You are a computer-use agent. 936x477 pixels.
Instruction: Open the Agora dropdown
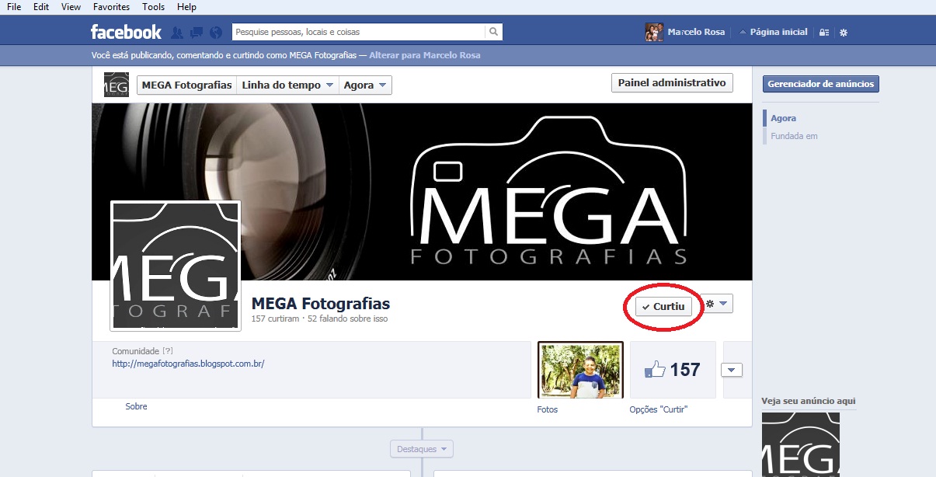(365, 85)
